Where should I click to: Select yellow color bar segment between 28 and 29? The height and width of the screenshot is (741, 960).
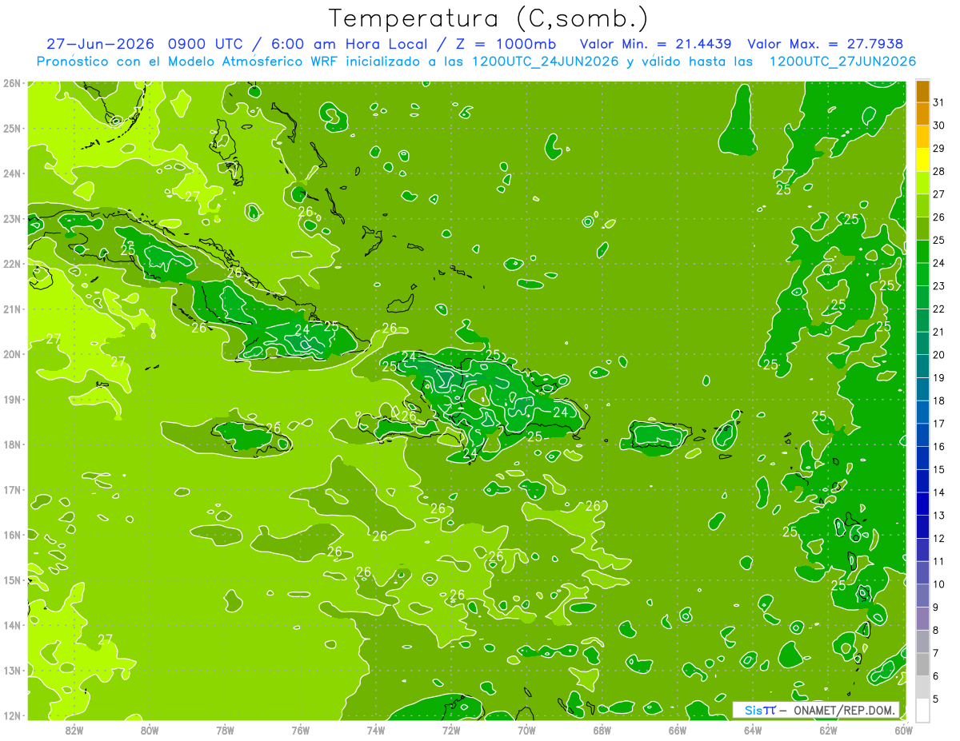tap(922, 160)
